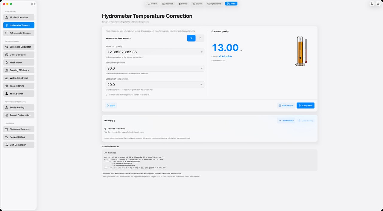The image size is (383, 211).
Task: Focus the Sample temperature field
Action: pos(155,68)
